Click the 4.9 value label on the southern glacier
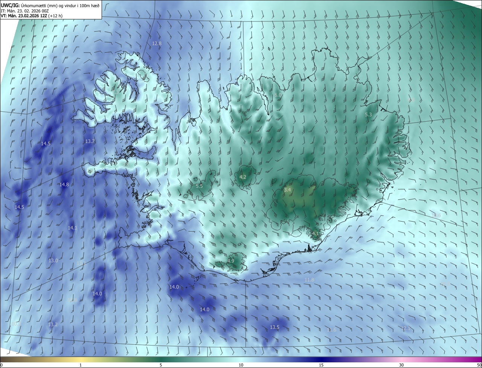Image resolution: width=482 pixels, height=368 pixels. click(x=231, y=261)
